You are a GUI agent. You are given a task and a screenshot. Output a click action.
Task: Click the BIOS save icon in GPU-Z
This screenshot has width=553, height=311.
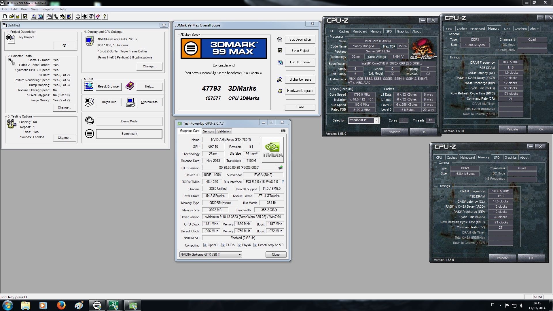280,168
